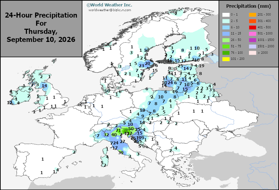
Task: Click the 2 - 5 mm legend swatch
Action: pos(226,21)
